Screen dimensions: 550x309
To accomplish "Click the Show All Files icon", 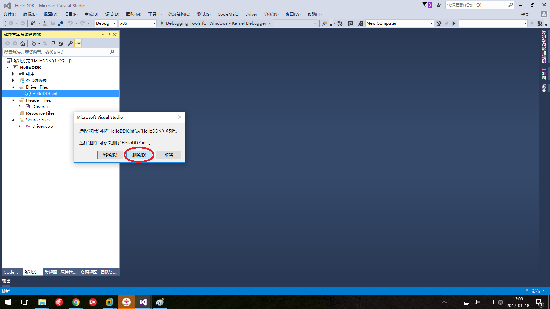I will pos(60,43).
